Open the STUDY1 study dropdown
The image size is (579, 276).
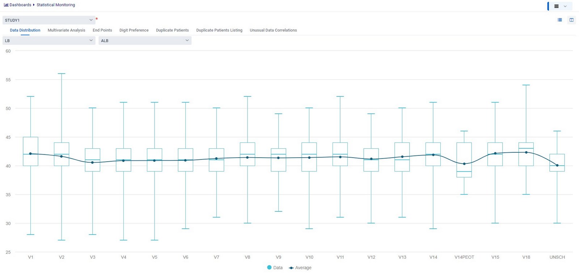(49, 20)
